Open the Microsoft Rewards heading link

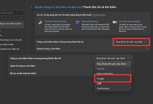[x=90, y=21]
